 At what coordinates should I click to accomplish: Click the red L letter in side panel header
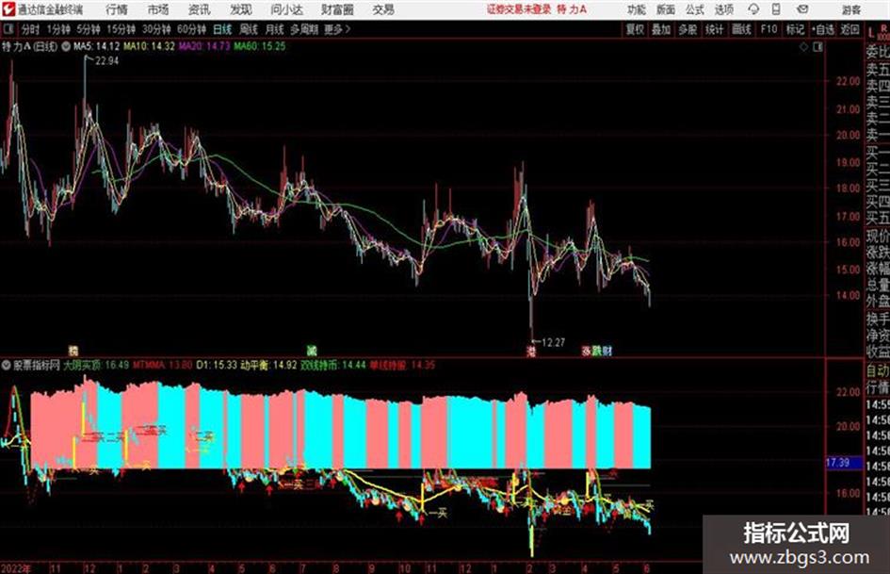[x=871, y=34]
